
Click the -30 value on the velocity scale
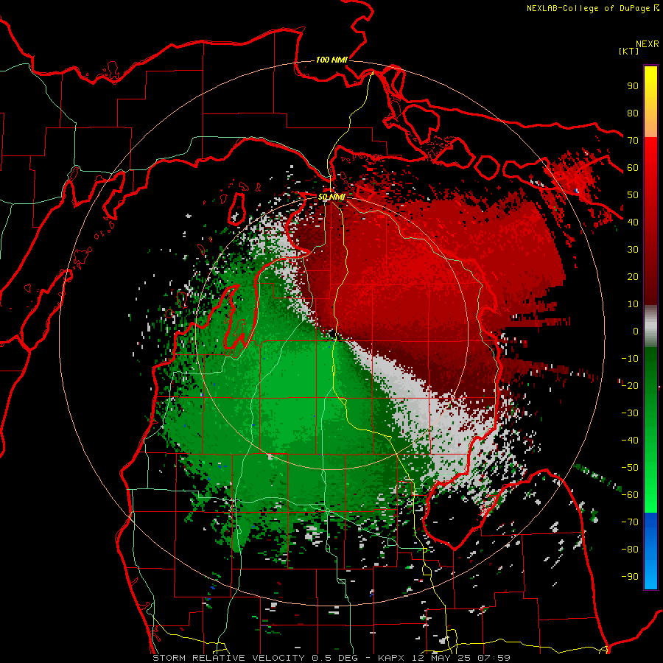click(630, 413)
